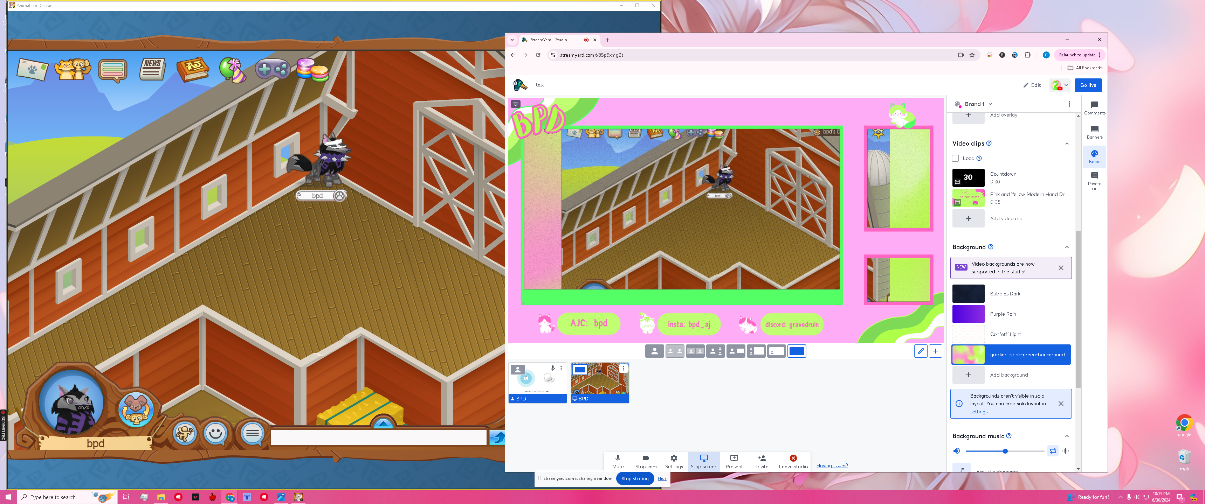Open the actions monkey icon in Animal Jam

point(185,434)
